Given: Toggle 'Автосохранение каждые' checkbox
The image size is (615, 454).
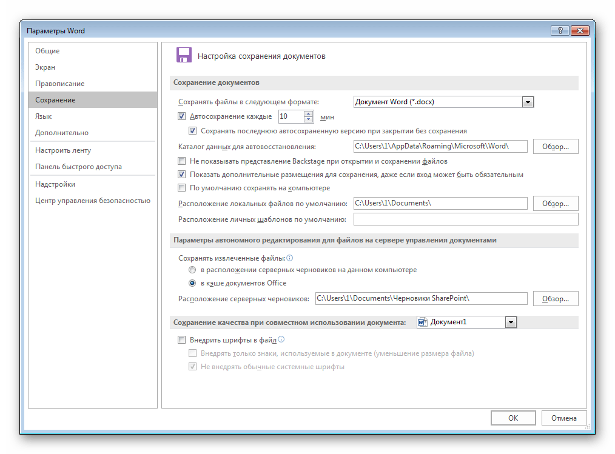Looking at the screenshot, I should coord(181,116).
